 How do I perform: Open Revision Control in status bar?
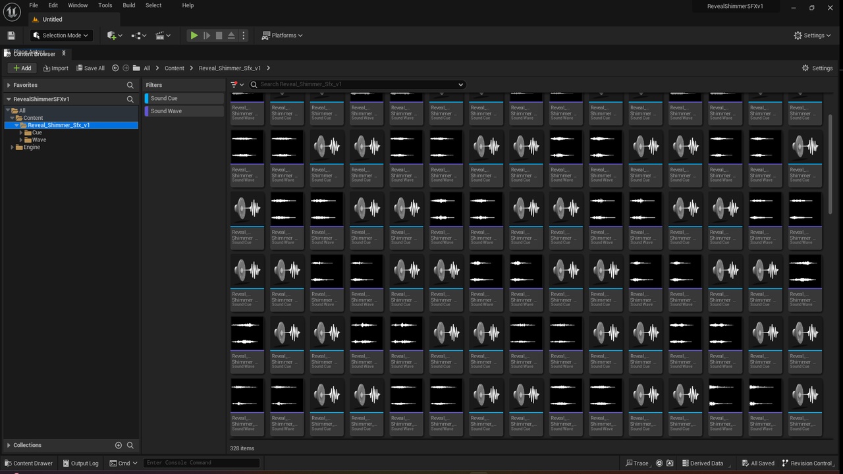pos(806,463)
